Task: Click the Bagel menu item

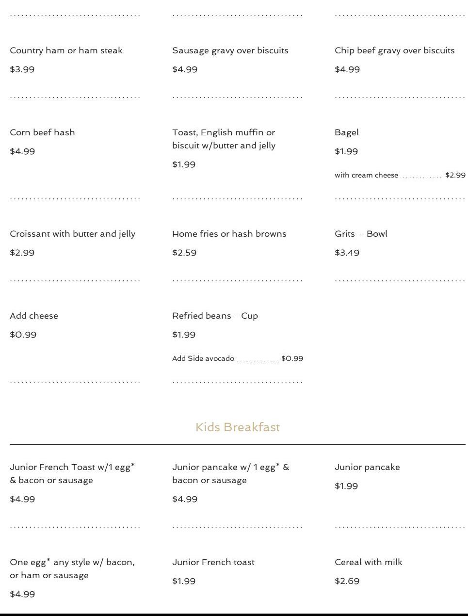Action: [x=347, y=132]
